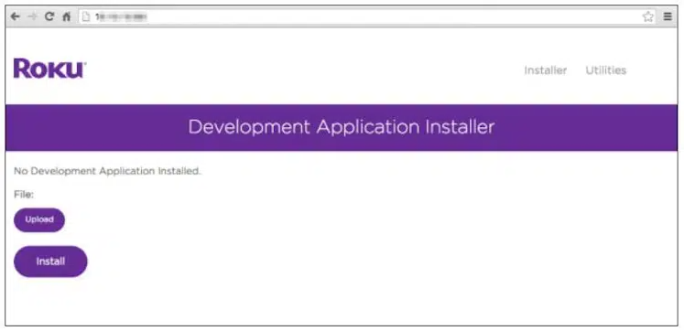
Task: Click the purple Roku logo
Action: pos(49,69)
